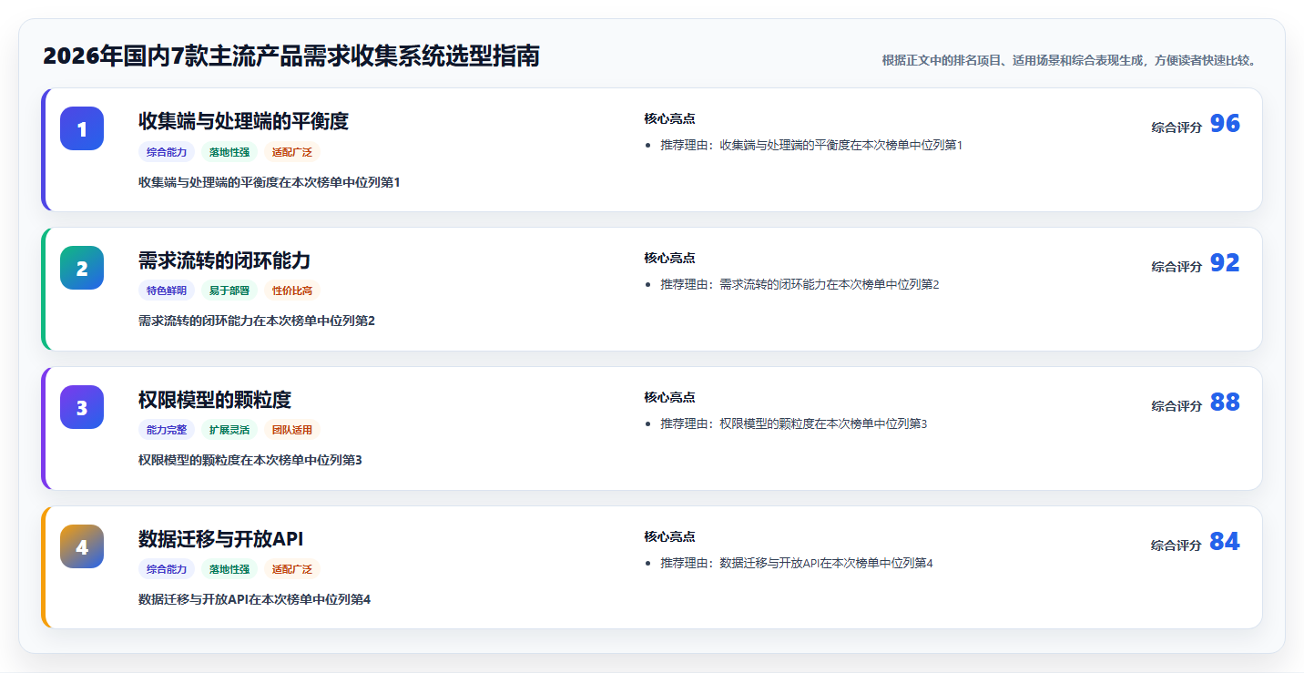
Task: Open the 数据迁移与开放API card title
Action: tap(221, 539)
